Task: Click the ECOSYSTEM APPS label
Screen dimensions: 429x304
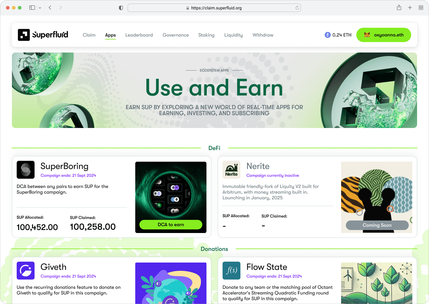Action: pyautogui.click(x=214, y=70)
